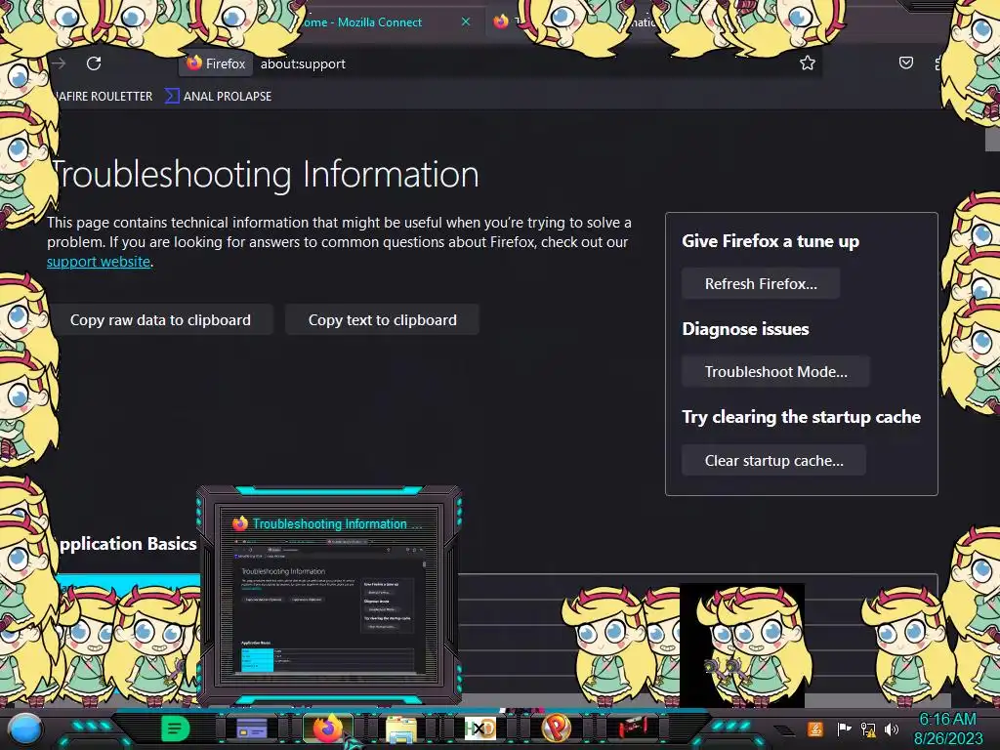The width and height of the screenshot is (1000, 750).
Task: Open the red app icon on the taskbar
Action: pyautogui.click(x=633, y=728)
